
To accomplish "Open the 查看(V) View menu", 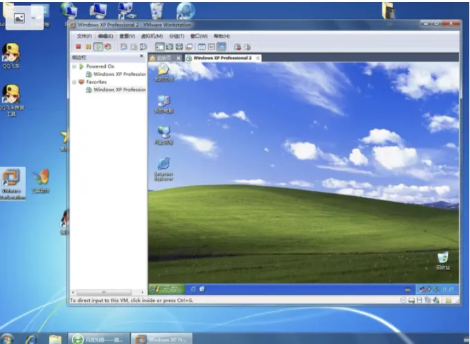I will [127, 36].
